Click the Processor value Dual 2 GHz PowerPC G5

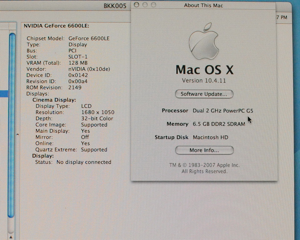point(223,111)
